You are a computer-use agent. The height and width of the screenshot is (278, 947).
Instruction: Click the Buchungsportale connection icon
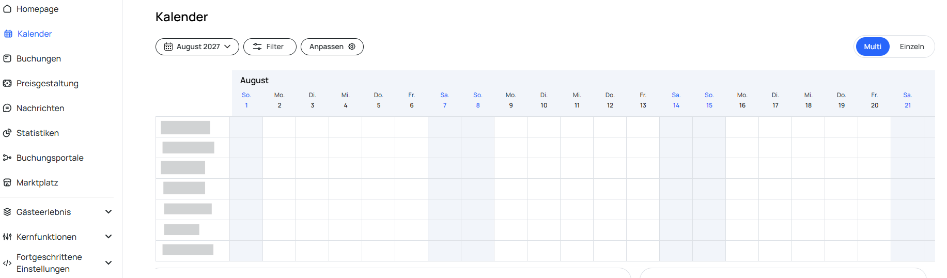(x=7, y=158)
